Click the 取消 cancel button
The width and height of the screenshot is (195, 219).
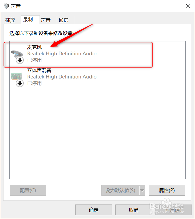pos(133,210)
